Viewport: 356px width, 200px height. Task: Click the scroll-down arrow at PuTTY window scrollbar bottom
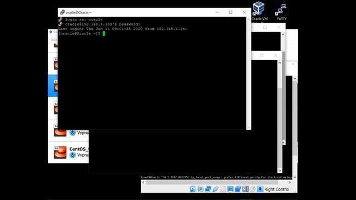[249, 127]
